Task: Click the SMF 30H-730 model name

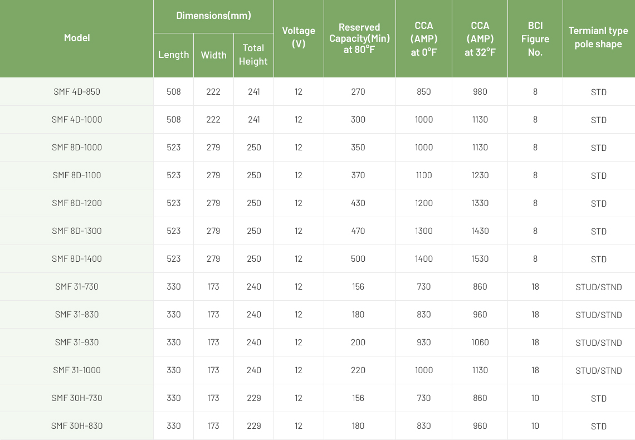Action: coord(76,398)
